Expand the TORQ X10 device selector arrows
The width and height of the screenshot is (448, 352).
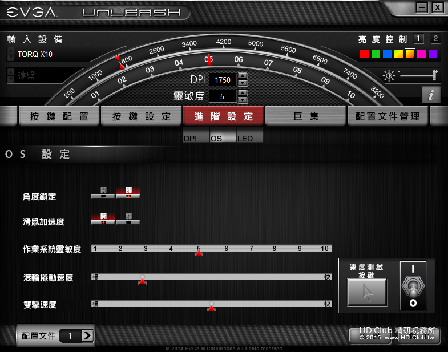click(x=11, y=54)
